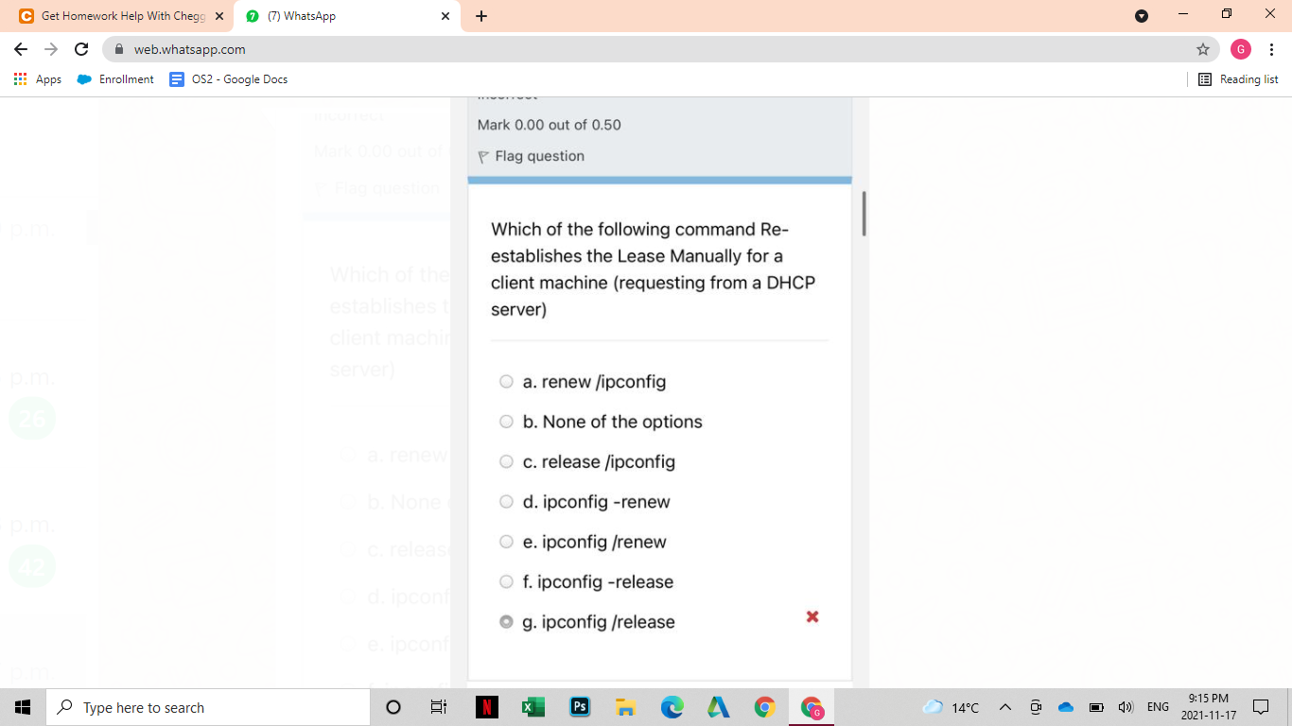Open OneDrive from the system tray

point(1066,707)
